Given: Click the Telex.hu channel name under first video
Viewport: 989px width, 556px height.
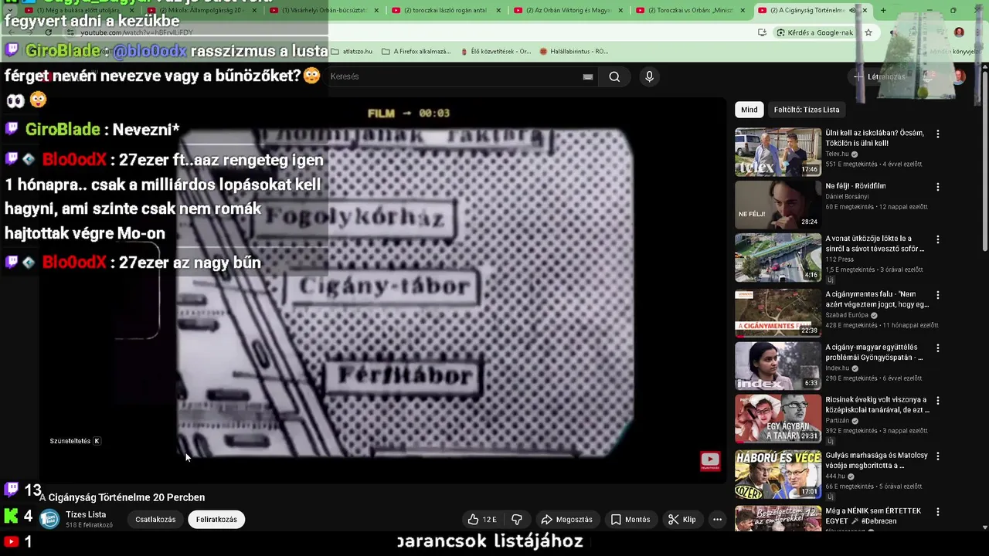Looking at the screenshot, I should (837, 154).
